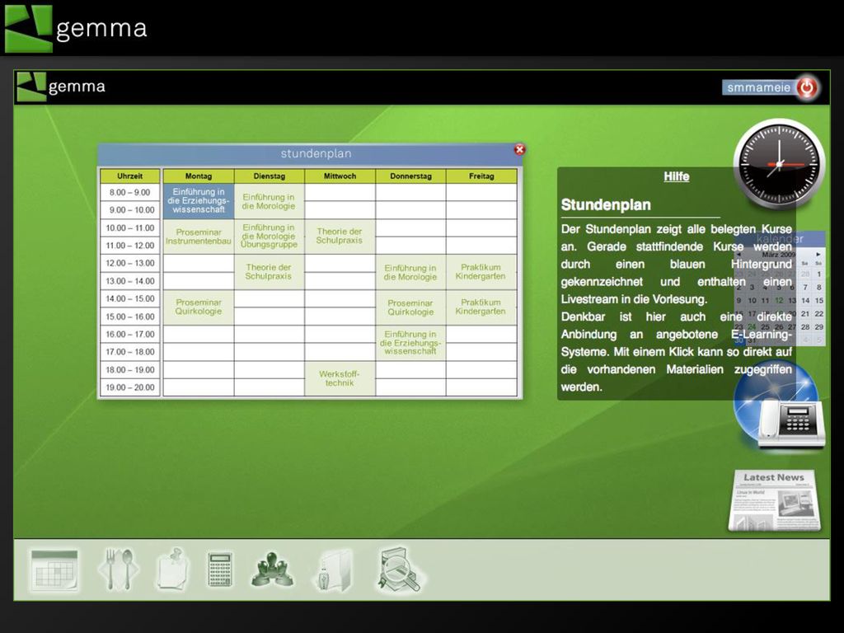This screenshot has width=844, height=633.
Task: Select day 29 in the kalender widget
Action: tap(818, 326)
